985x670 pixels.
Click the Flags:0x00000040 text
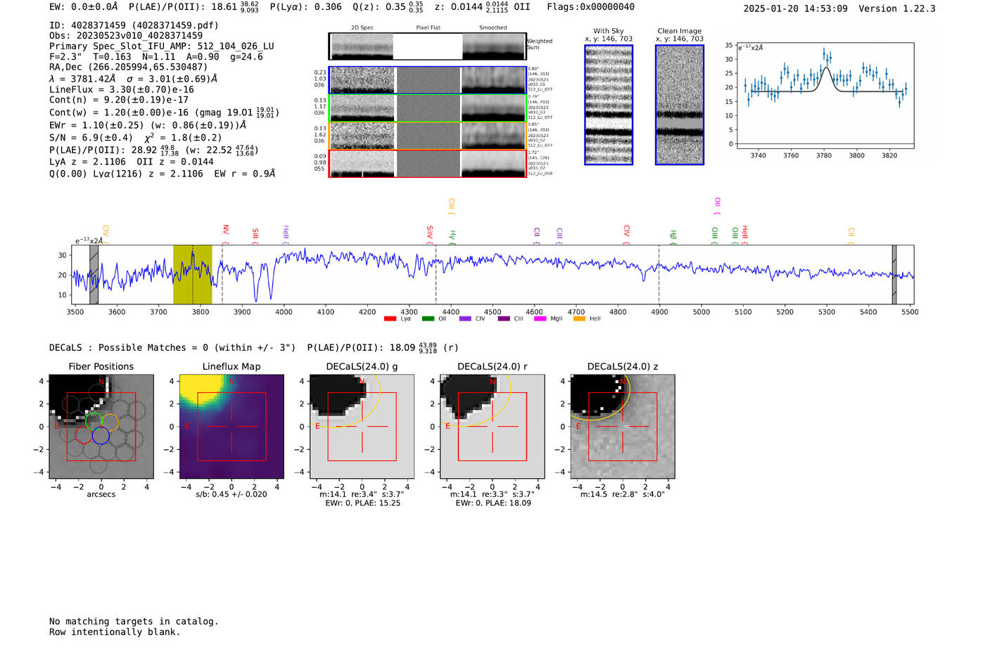point(590,7)
